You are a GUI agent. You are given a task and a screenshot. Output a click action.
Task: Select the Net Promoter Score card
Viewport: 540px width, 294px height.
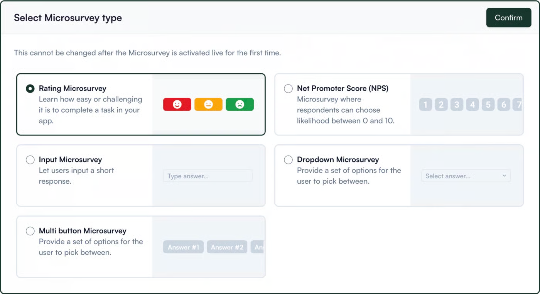tap(343, 104)
